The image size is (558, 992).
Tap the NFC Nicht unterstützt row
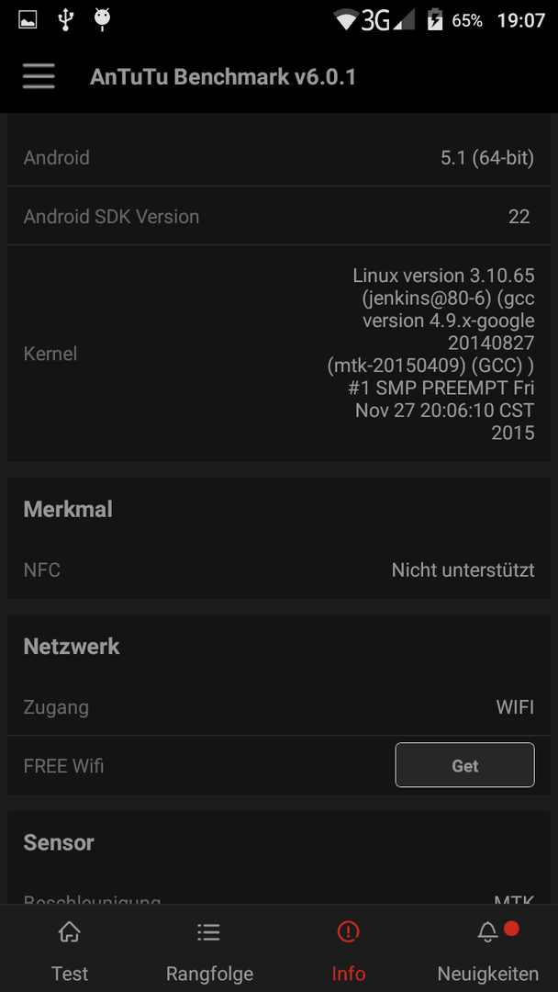pos(279,570)
